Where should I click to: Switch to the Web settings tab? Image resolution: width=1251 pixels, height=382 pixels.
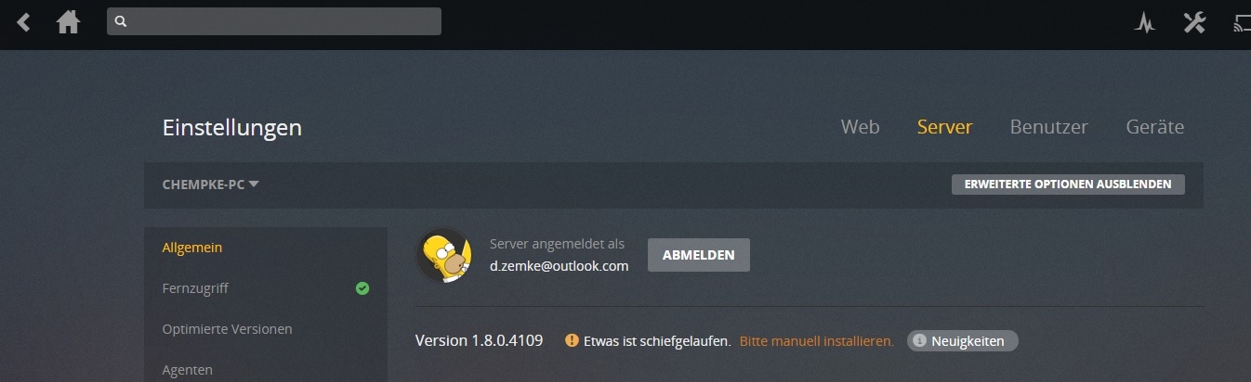click(x=860, y=127)
